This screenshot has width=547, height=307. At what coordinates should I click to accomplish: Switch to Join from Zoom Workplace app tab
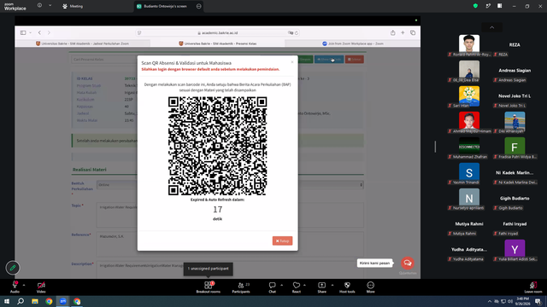353,43
